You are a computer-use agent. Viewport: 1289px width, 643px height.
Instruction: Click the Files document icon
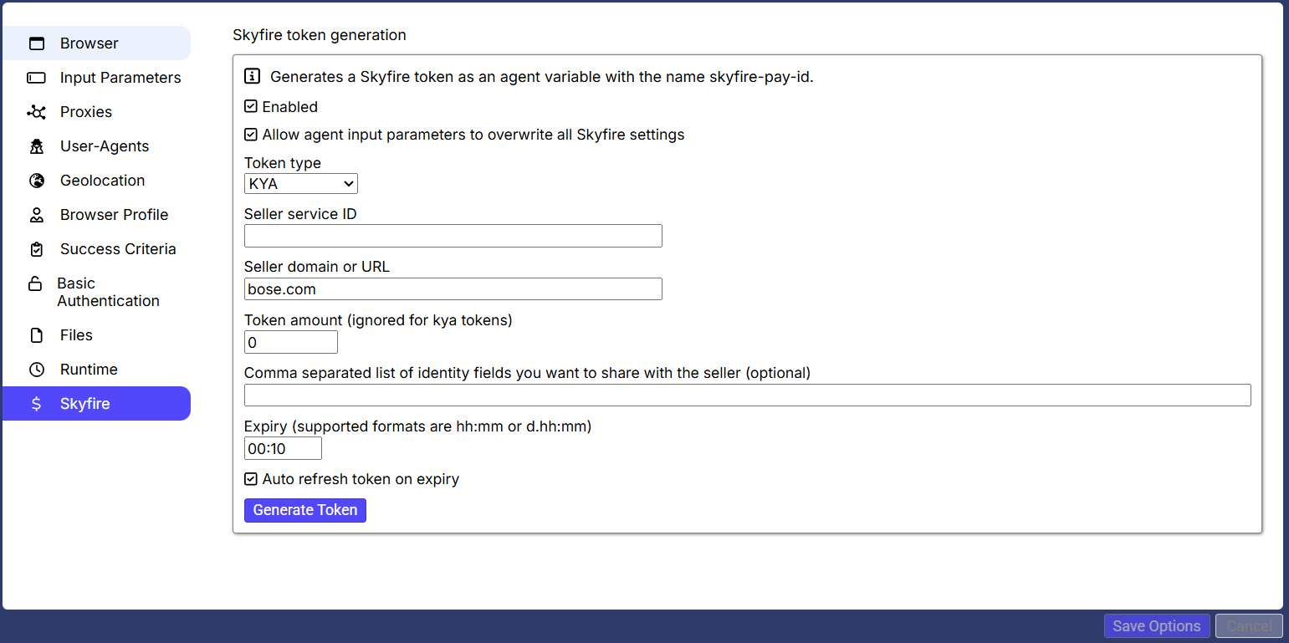(x=37, y=334)
